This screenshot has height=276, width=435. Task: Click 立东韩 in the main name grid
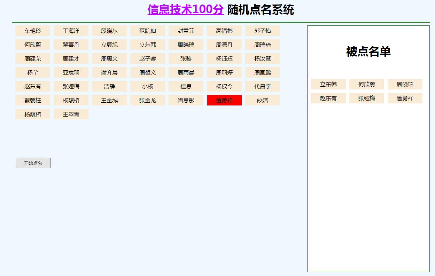coord(148,45)
